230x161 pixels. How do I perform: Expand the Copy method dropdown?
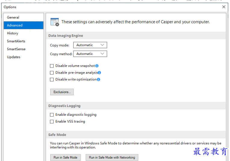click(x=90, y=54)
